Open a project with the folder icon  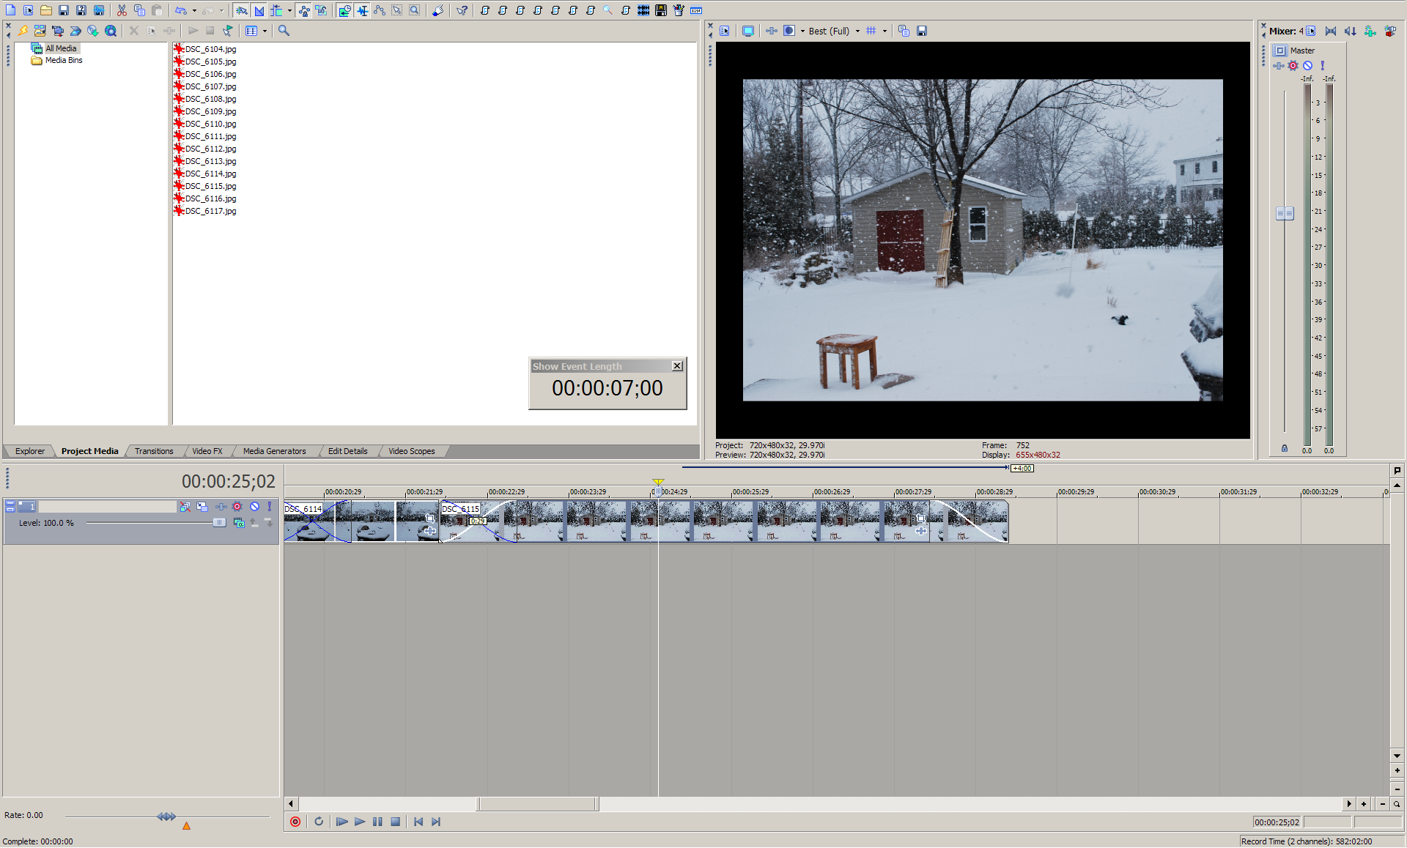(x=45, y=10)
